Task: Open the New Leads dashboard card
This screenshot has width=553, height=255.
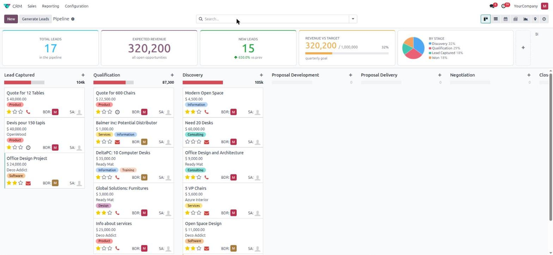Action: tap(248, 48)
